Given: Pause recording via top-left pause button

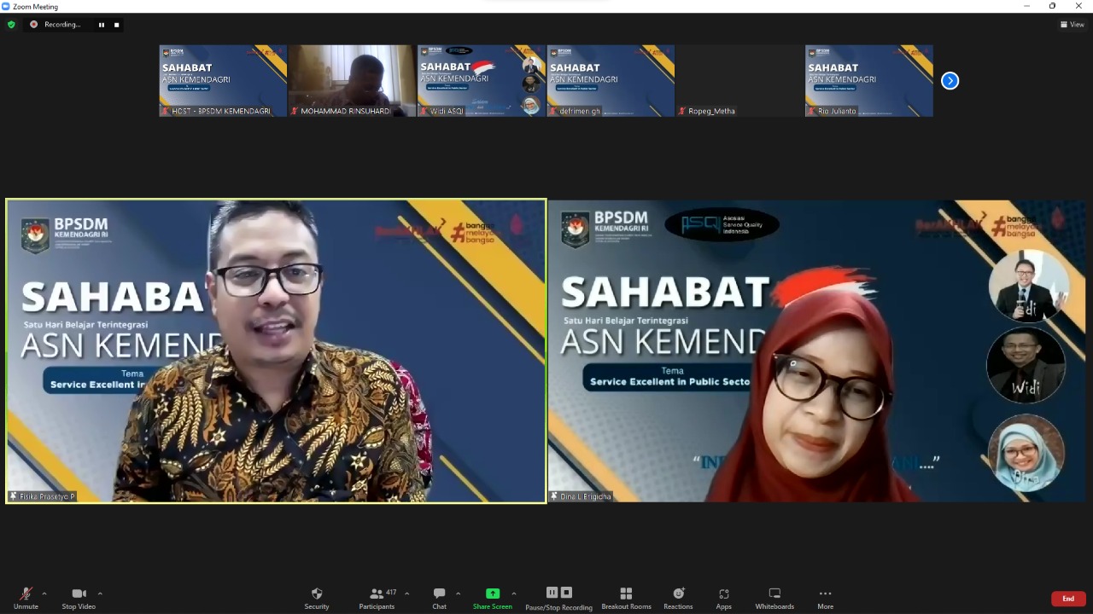Looking at the screenshot, I should point(102,25).
